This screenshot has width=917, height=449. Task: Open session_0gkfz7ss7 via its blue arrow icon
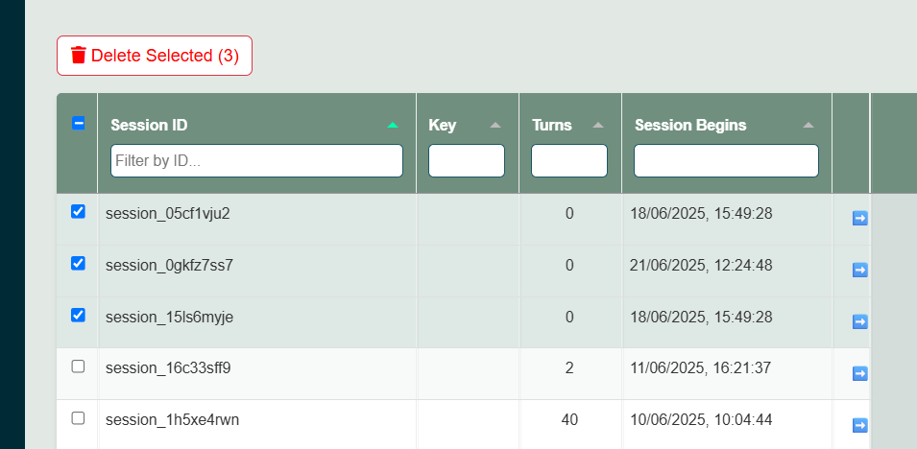point(859,271)
